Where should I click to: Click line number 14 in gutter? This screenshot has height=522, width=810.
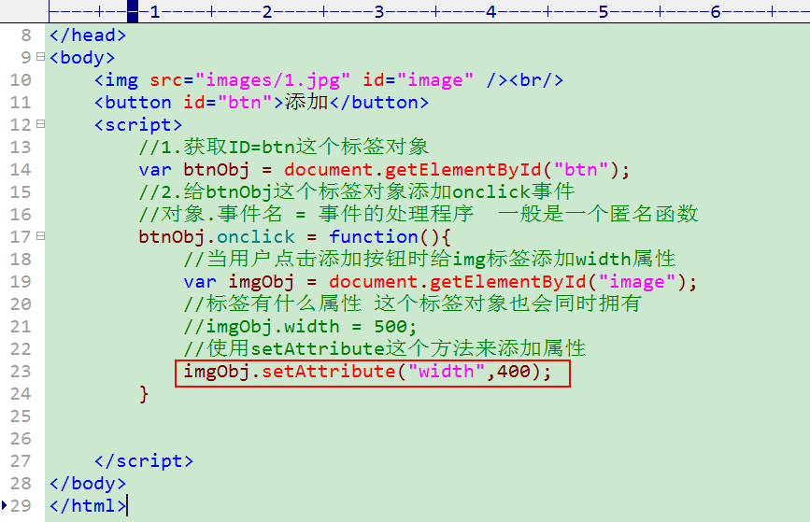(x=21, y=170)
